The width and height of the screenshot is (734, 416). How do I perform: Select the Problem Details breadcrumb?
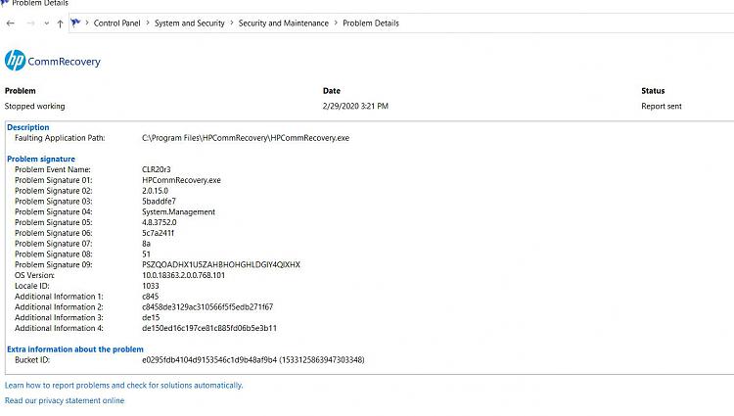coord(371,23)
